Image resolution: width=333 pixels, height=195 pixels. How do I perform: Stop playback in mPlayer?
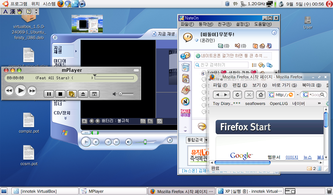pyautogui.click(x=60, y=94)
